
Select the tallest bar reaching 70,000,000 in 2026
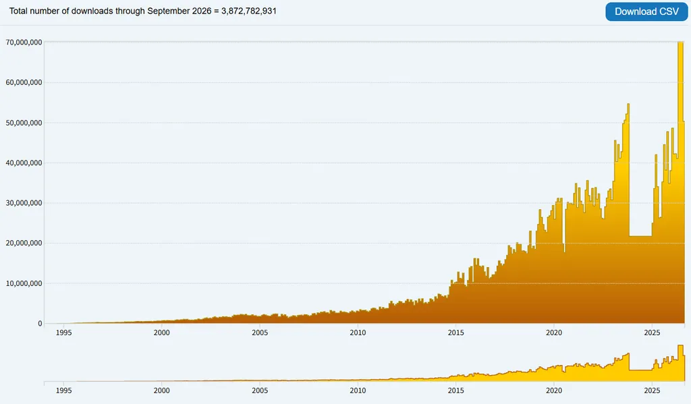pyautogui.click(x=680, y=182)
